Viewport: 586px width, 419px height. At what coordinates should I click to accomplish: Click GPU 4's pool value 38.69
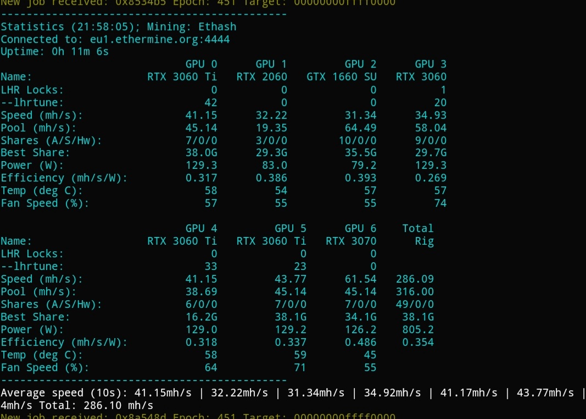201,292
